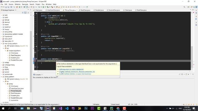Screen dimensions: 198x111
Task: Open PyCharm from the taskbar
Action: [x=112, y=108]
